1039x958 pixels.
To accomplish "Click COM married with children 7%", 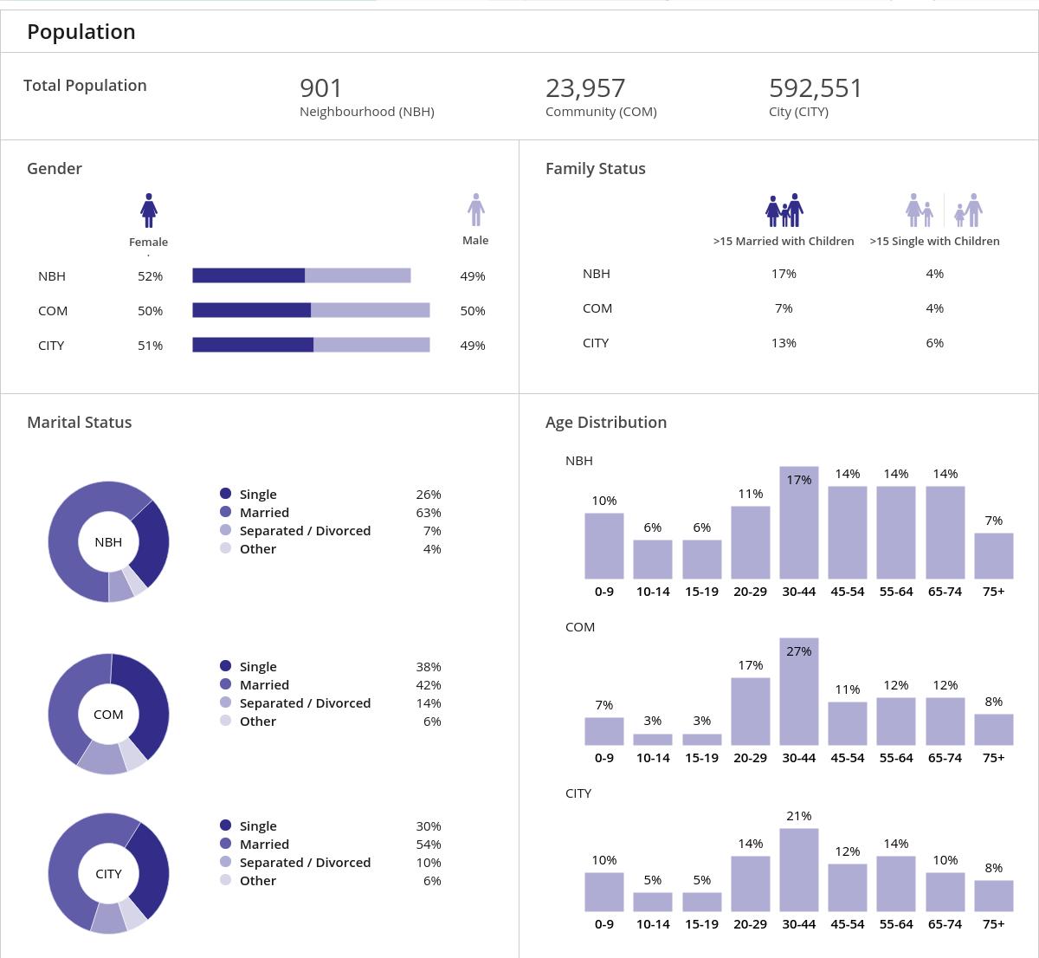I will 784,308.
